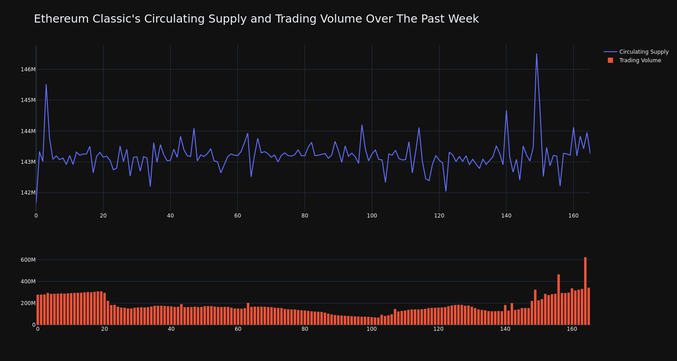Click the 400M volume axis label
Screen dimensions: 677x361
(x=28, y=282)
